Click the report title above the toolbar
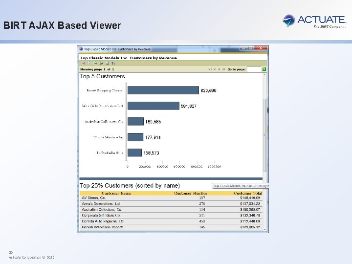 point(129,58)
